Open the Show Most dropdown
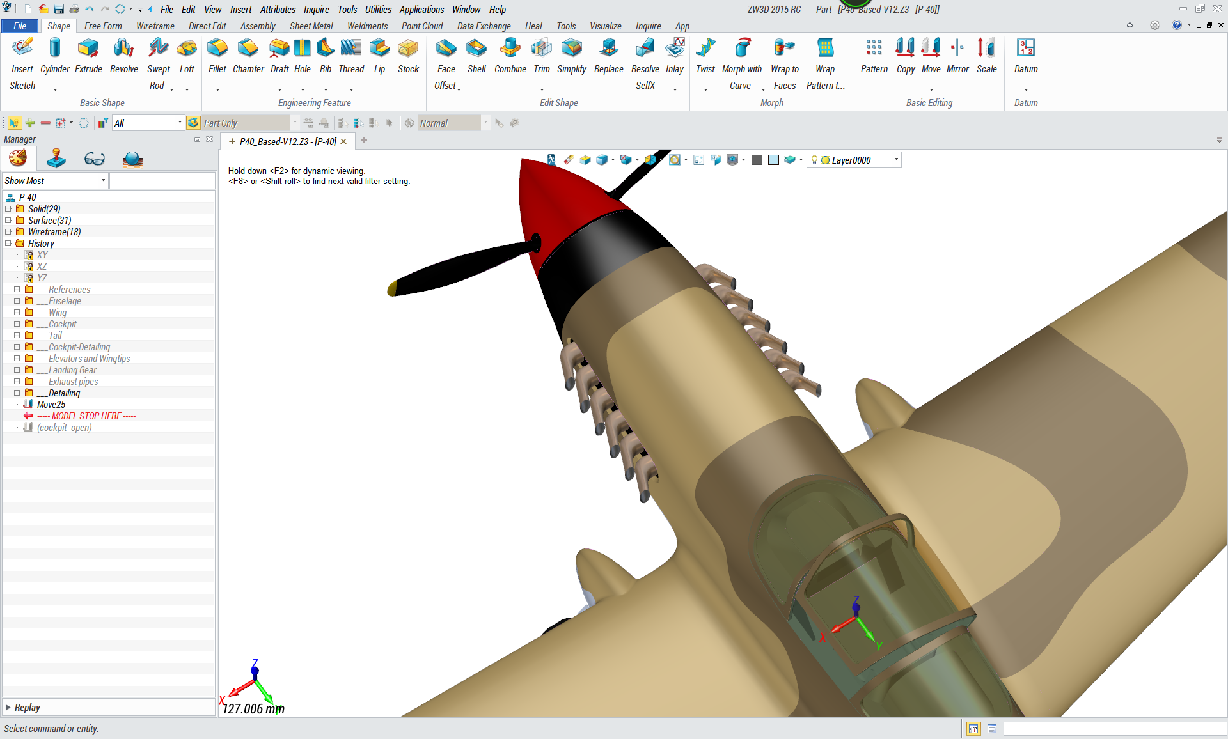 coord(103,181)
